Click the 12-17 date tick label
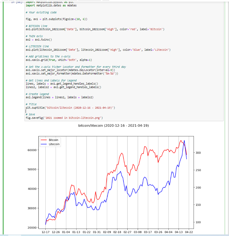This screenshot has width=229, height=236. point(45,232)
